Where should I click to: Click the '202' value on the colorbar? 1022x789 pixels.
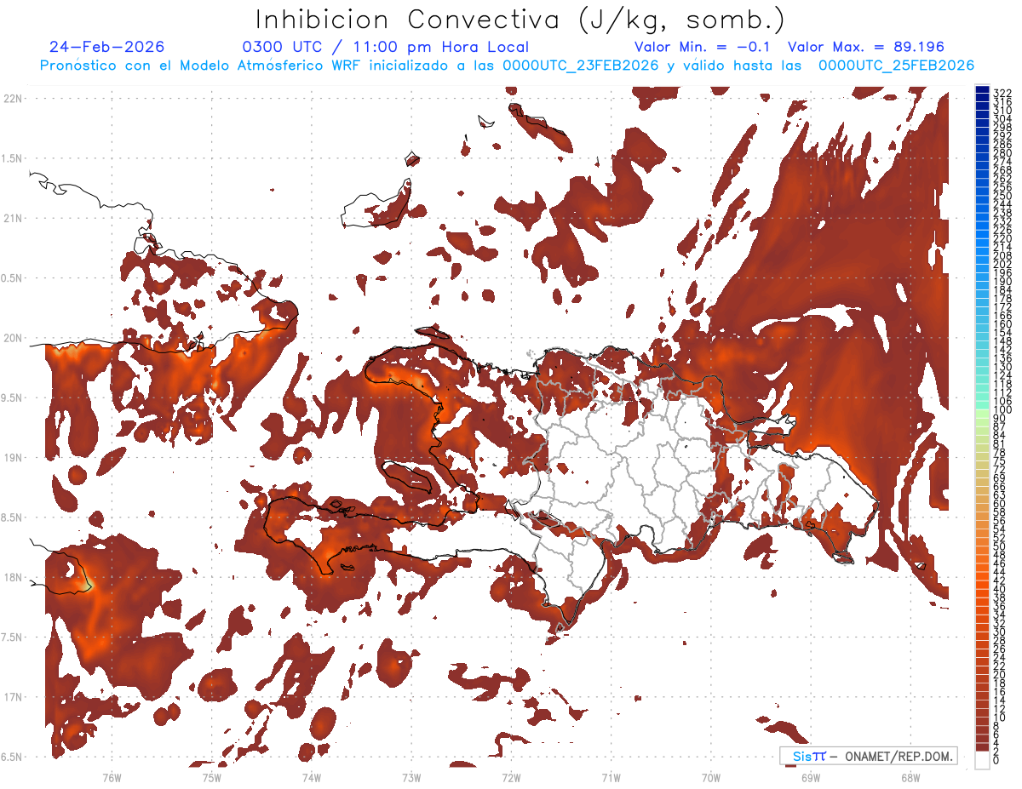coord(1002,264)
